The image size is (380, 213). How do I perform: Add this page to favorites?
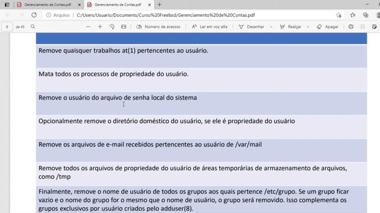tap(339, 15)
